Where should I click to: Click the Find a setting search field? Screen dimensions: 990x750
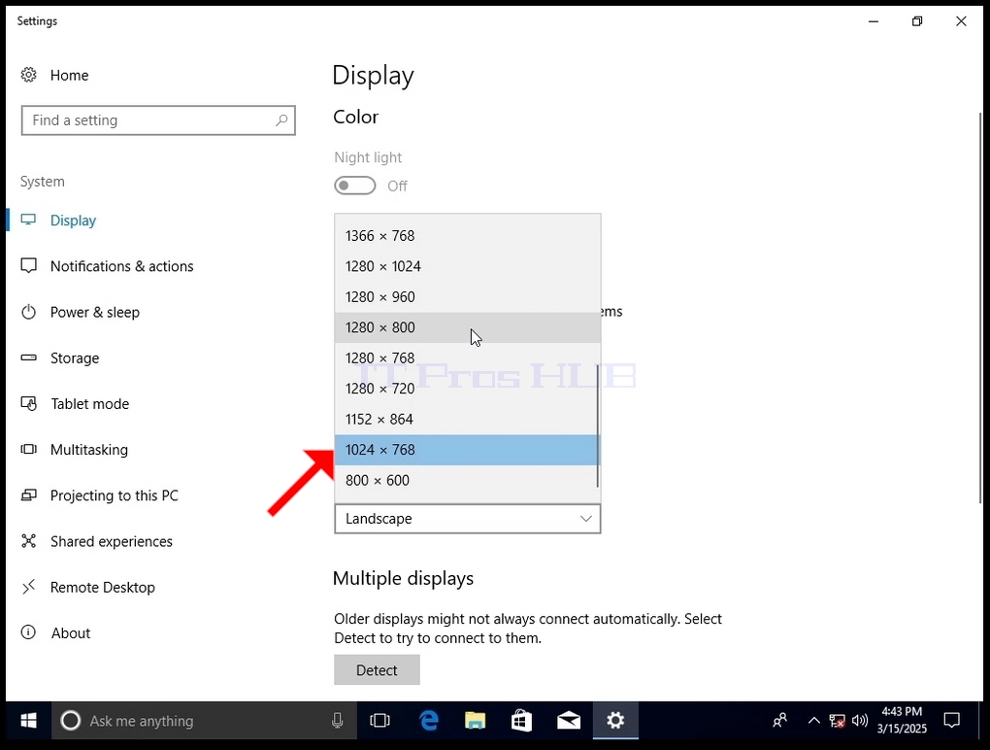tap(158, 120)
